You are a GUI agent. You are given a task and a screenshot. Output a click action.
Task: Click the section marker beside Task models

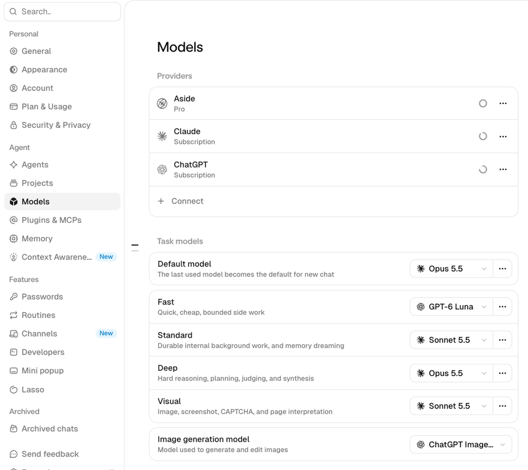click(x=135, y=248)
